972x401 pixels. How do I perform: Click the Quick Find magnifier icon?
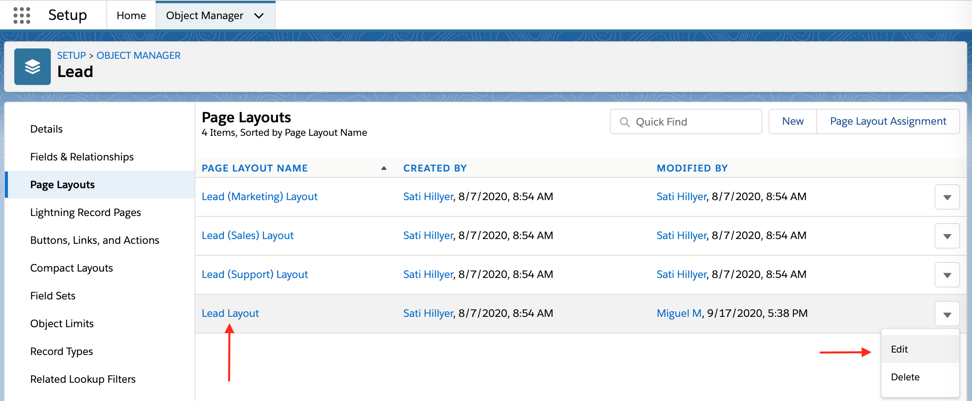pyautogui.click(x=625, y=122)
